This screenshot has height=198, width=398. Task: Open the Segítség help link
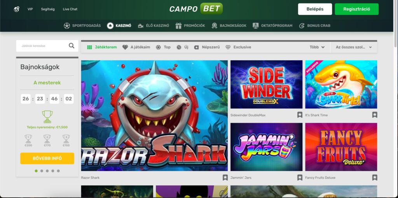coord(48,9)
